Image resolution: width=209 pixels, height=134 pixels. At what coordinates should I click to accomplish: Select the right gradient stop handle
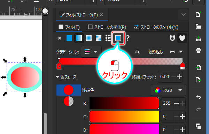183,66
